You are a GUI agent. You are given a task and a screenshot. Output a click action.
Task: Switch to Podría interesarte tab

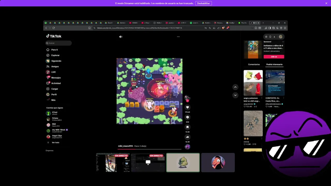tap(274, 64)
